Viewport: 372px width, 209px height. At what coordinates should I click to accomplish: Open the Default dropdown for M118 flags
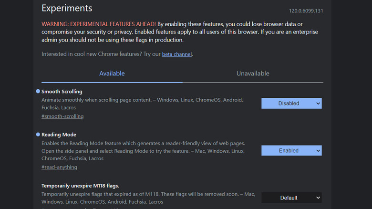tap(291, 198)
